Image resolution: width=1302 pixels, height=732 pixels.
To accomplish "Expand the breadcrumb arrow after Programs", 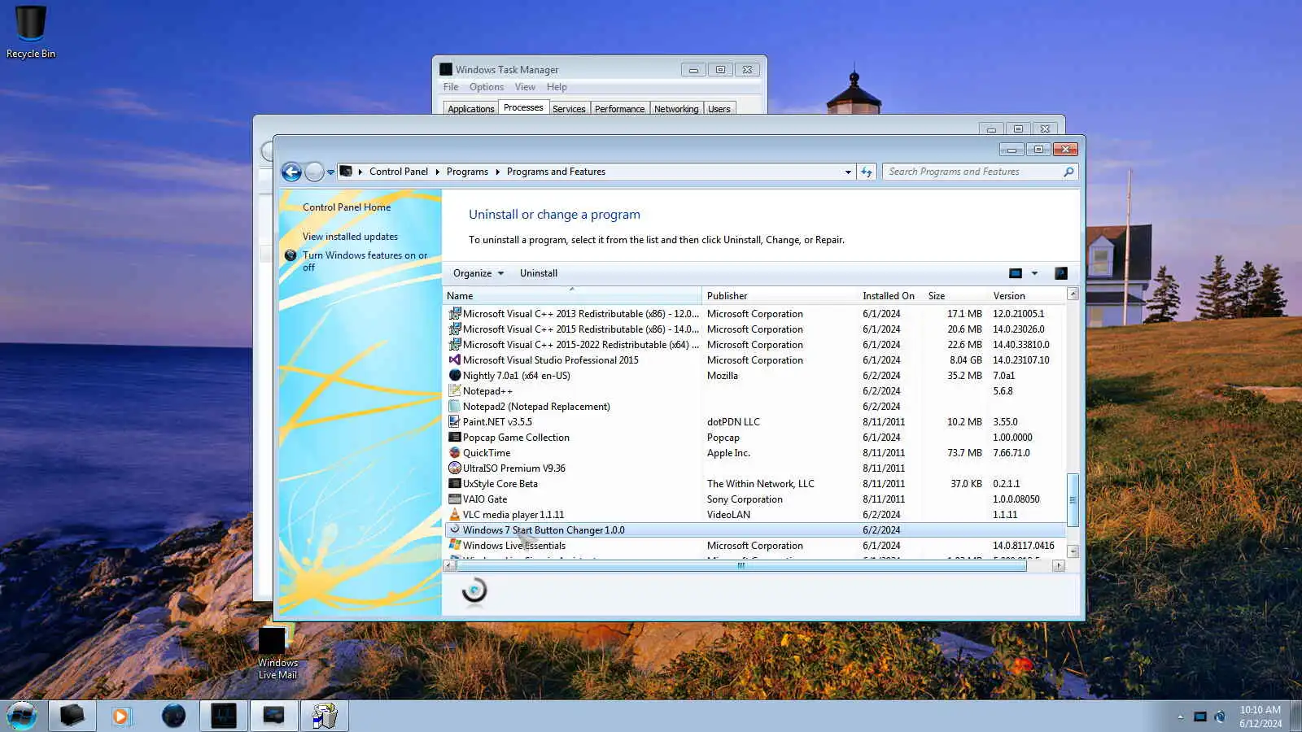I will click(x=497, y=172).
